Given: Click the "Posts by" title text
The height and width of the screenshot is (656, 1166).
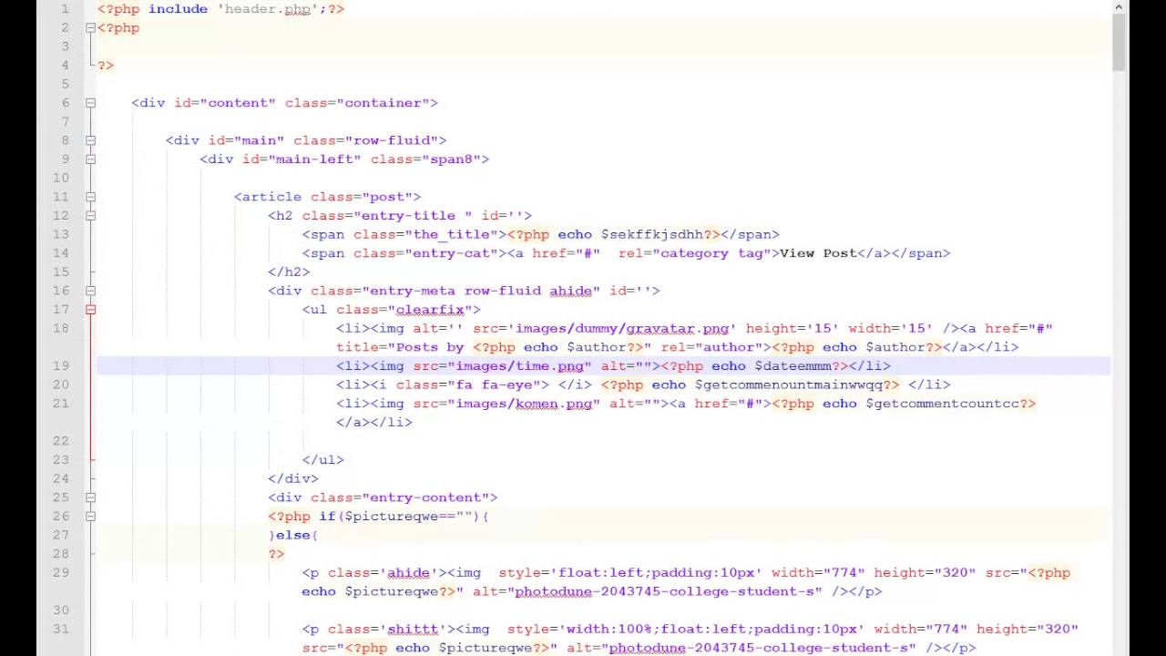Looking at the screenshot, I should 430,347.
